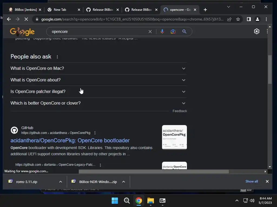Image resolution: width=277 pixels, height=207 pixels.
Task: Submit search with the magnifier icon
Action: pos(184,32)
